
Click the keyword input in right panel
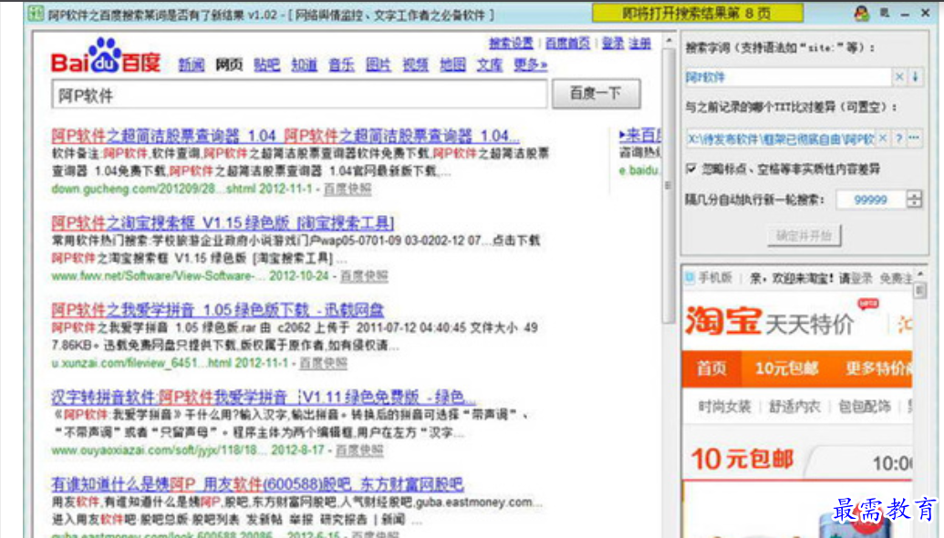click(x=787, y=77)
